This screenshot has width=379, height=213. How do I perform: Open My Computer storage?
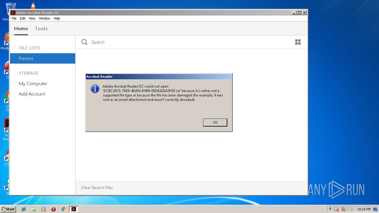tap(33, 84)
